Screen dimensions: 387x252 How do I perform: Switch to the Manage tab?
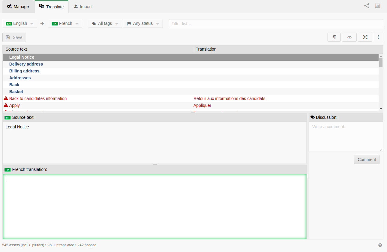(18, 7)
